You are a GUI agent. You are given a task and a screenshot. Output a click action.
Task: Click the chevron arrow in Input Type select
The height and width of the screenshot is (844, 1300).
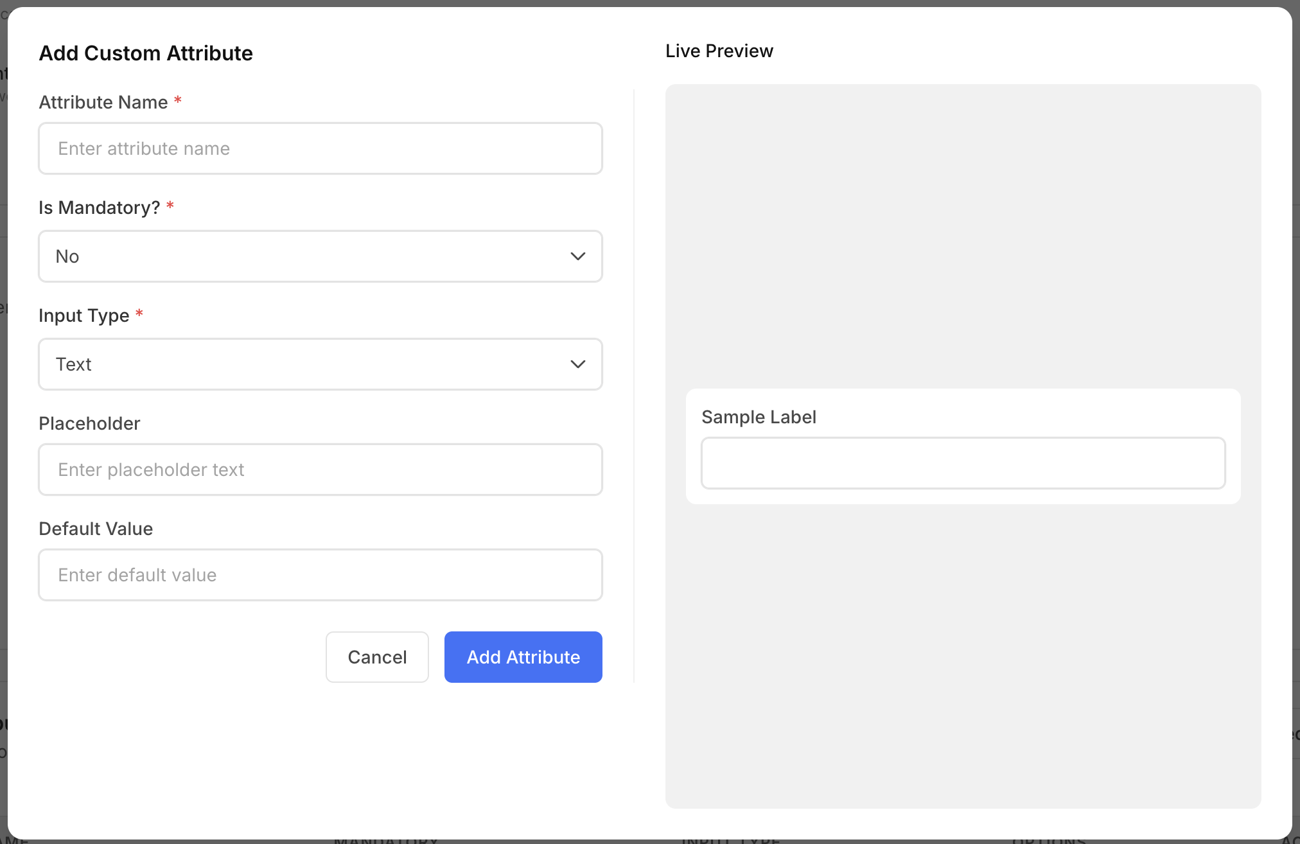[x=577, y=364]
